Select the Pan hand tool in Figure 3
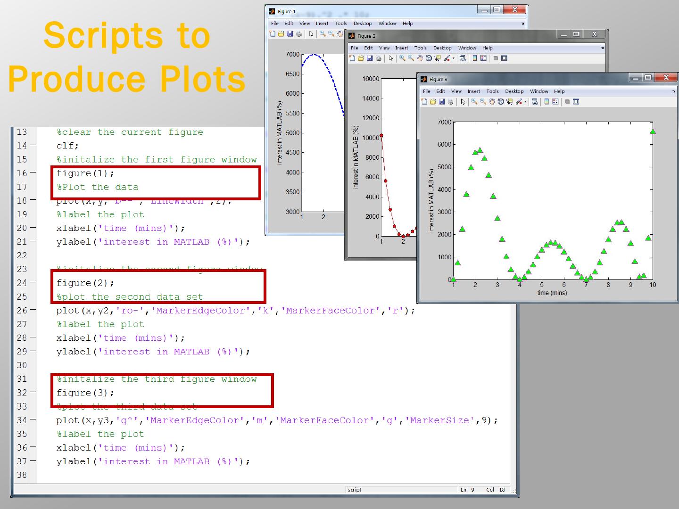Screen dimensions: 679x509 point(492,102)
